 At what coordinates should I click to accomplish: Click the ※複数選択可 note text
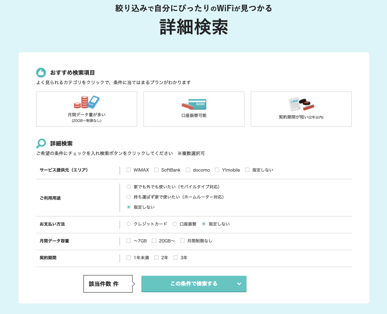pos(191,153)
